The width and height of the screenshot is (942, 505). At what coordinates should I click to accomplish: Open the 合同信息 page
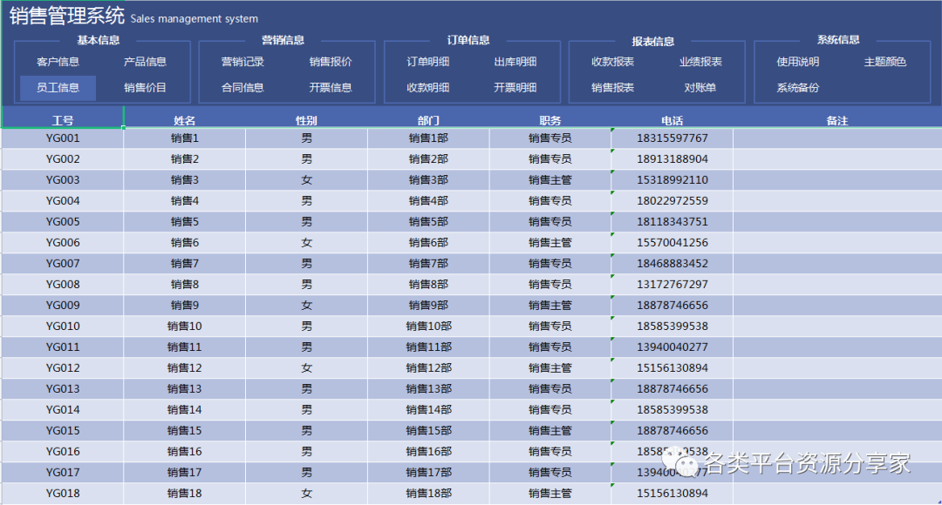pyautogui.click(x=242, y=88)
